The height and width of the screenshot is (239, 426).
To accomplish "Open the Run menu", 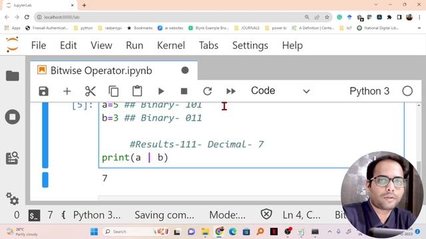I will pyautogui.click(x=134, y=45).
